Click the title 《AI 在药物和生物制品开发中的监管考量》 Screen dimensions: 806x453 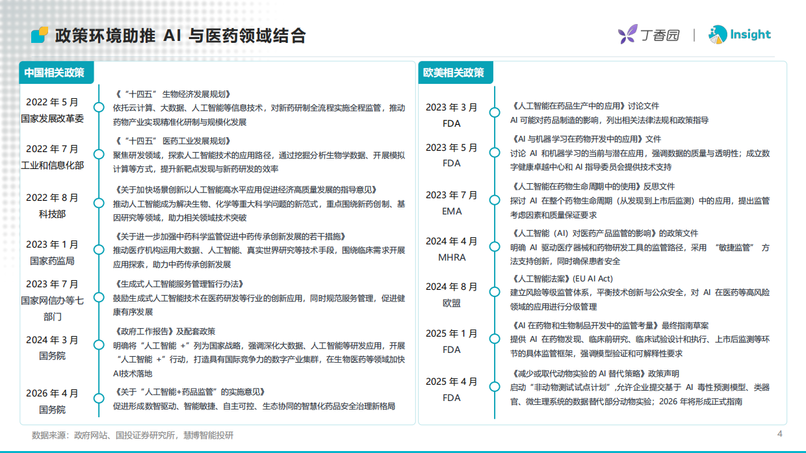click(585, 325)
